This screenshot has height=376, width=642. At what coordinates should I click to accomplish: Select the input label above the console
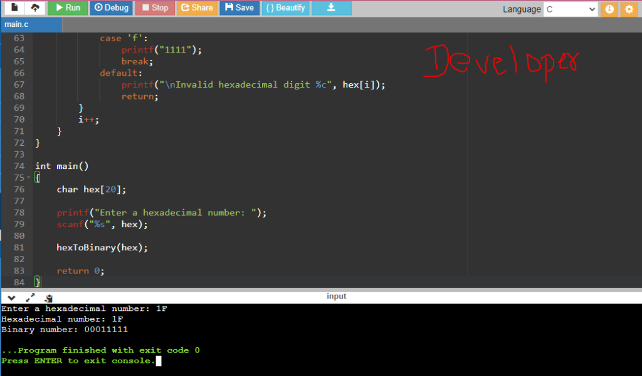coord(337,295)
